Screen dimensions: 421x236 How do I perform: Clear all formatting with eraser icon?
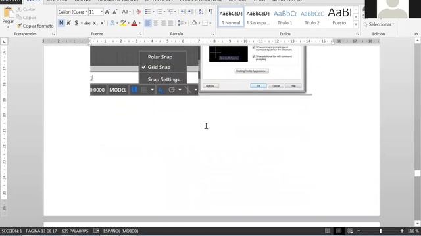coord(139,12)
